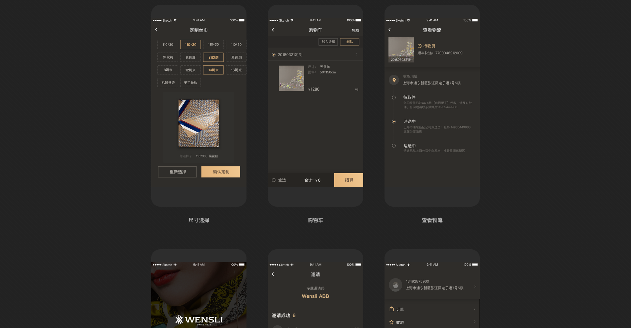
Task: Click the scarf preview image
Action: pos(199,123)
